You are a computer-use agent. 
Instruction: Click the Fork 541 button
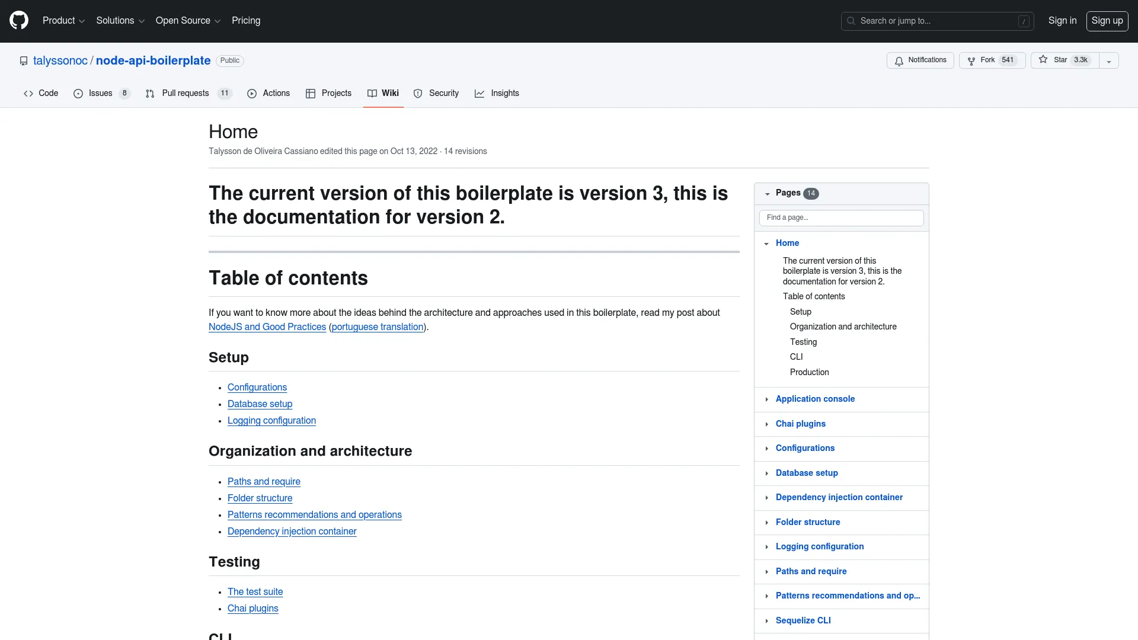[992, 60]
